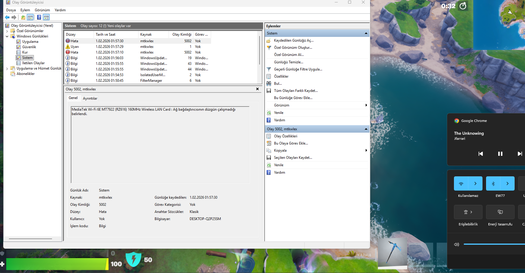Click Yardım icon in Sistem section
The height and width of the screenshot is (273, 525).
tap(269, 120)
